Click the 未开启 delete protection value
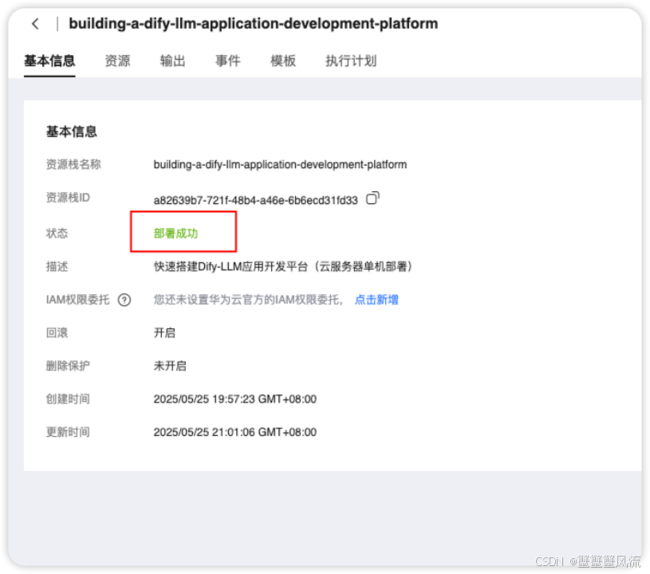The width and height of the screenshot is (650, 574). [x=170, y=366]
